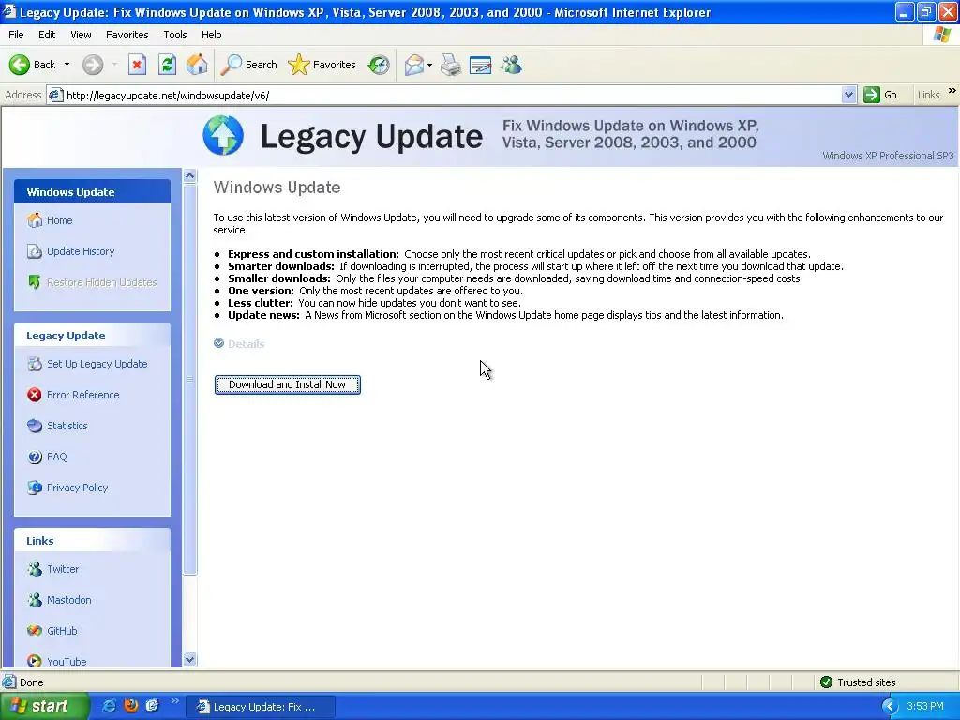Click the Windows Start button
Image resolution: width=960 pixels, height=720 pixels.
point(44,706)
